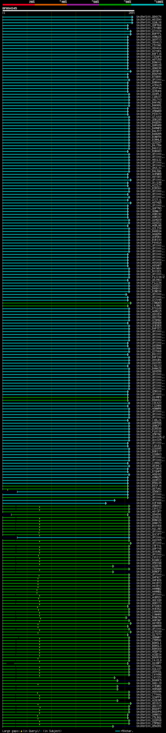Viewport: 166px width, 733px height.
Task: Select hit label UniRef100_C5WQ65
Action: (x=149, y=303)
